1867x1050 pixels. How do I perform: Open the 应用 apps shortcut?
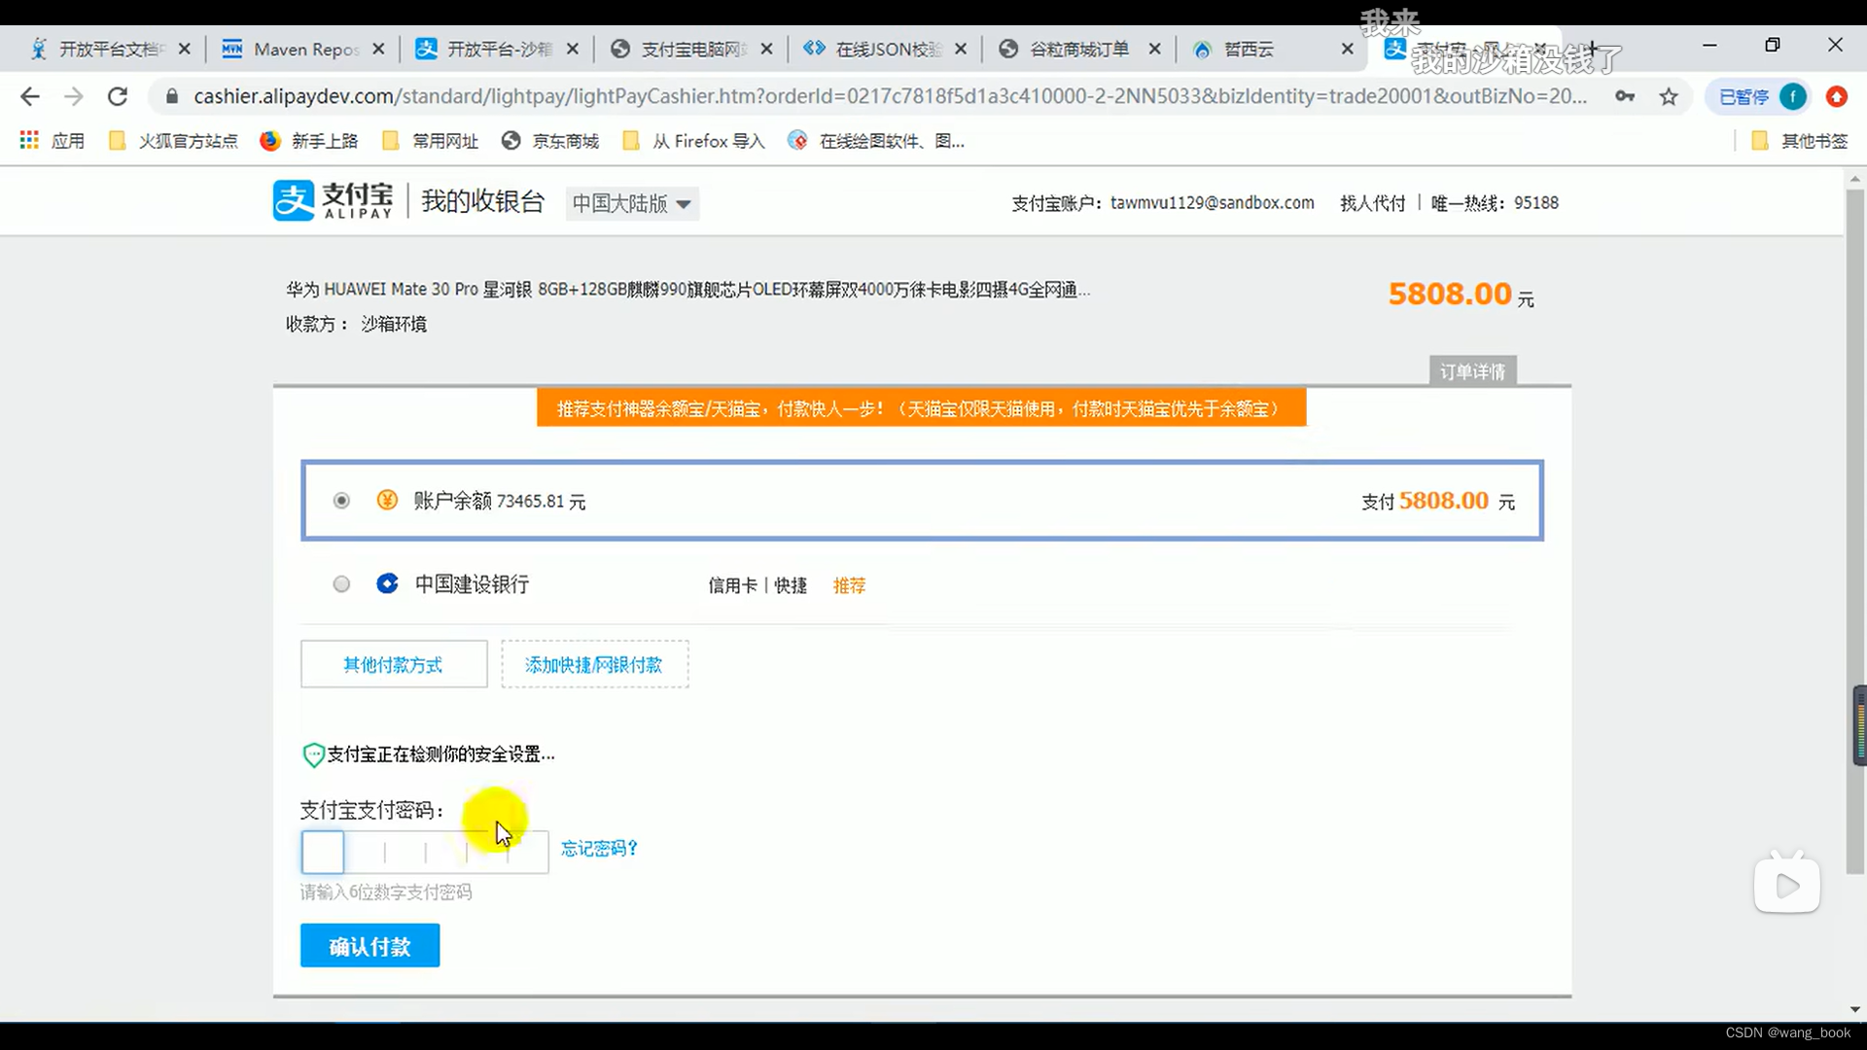click(x=53, y=141)
